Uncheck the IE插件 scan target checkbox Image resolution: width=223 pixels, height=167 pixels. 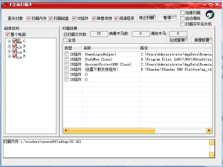74,18
